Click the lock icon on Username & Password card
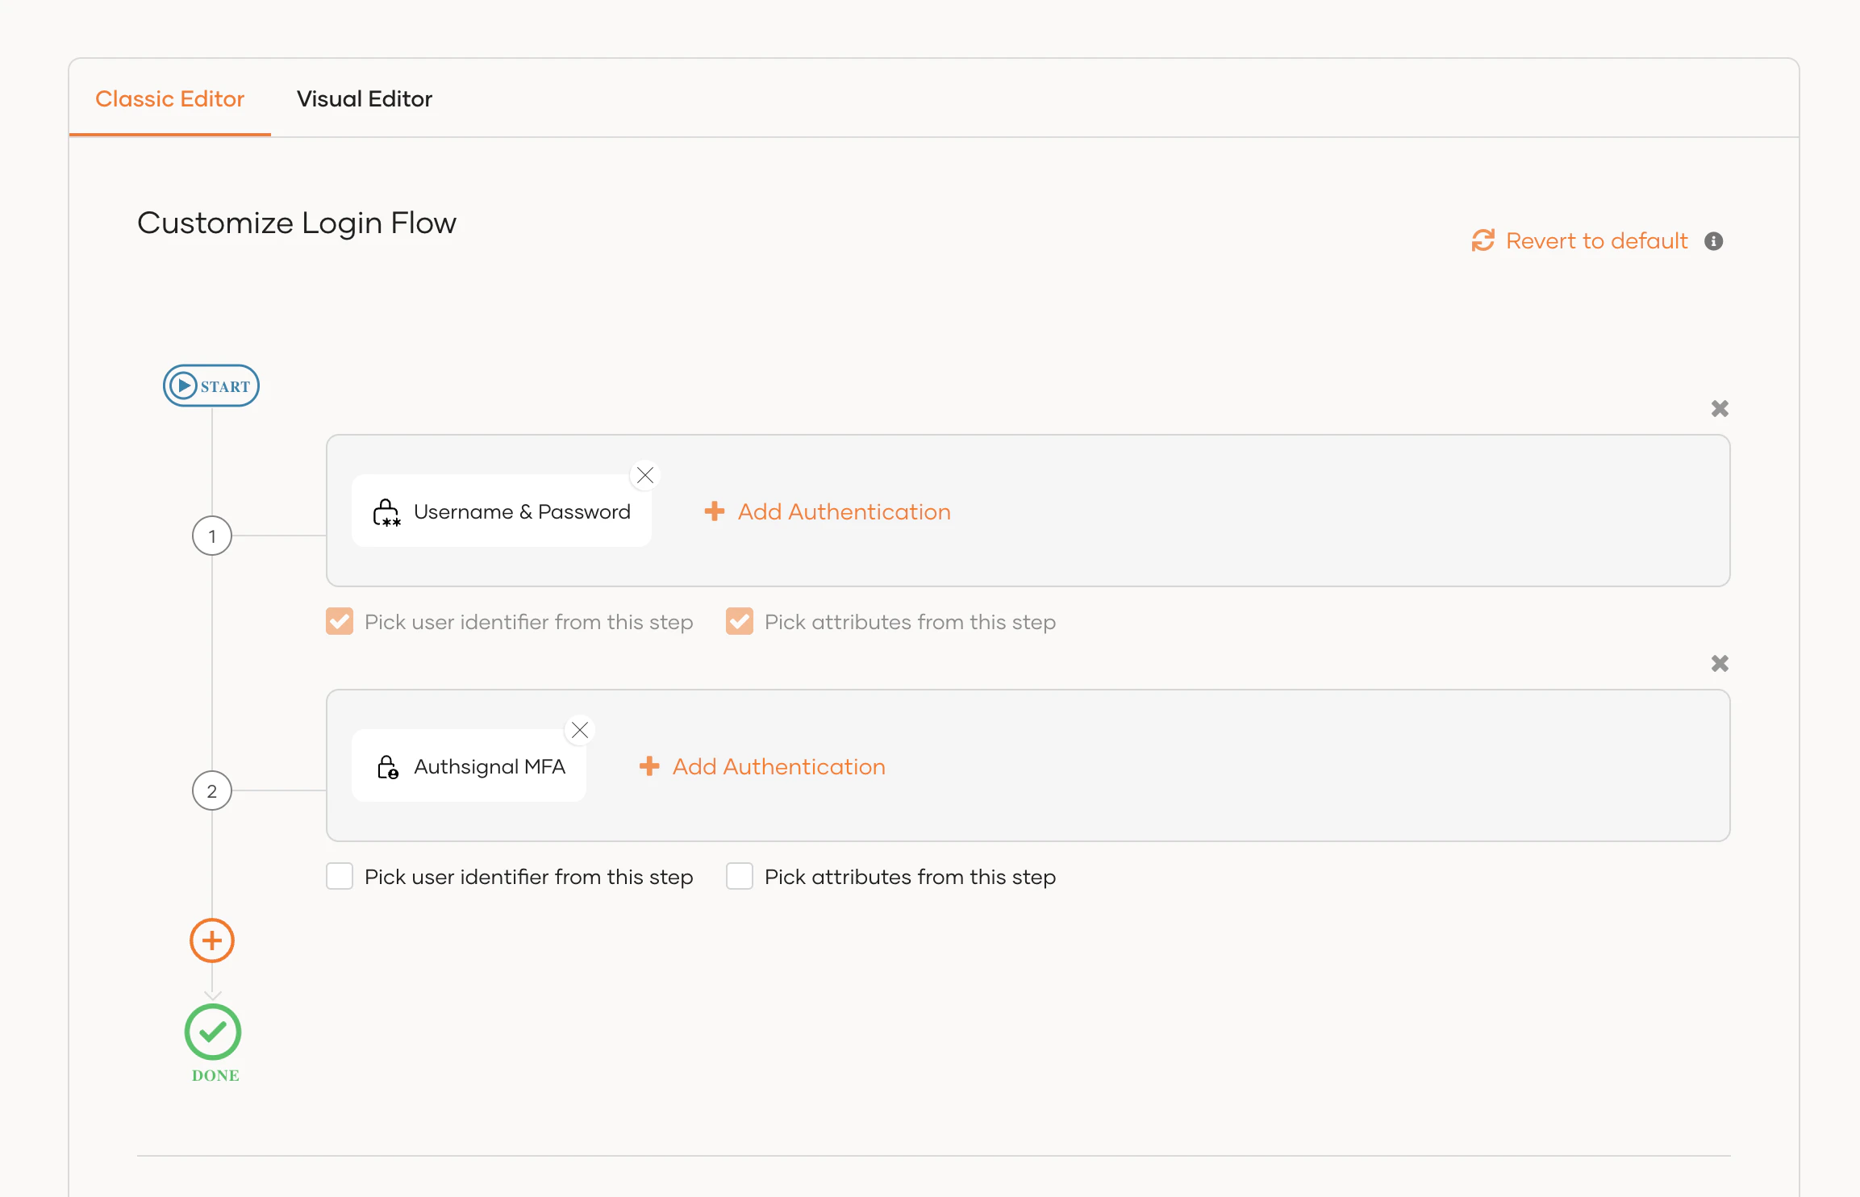This screenshot has height=1197, width=1860. click(387, 511)
